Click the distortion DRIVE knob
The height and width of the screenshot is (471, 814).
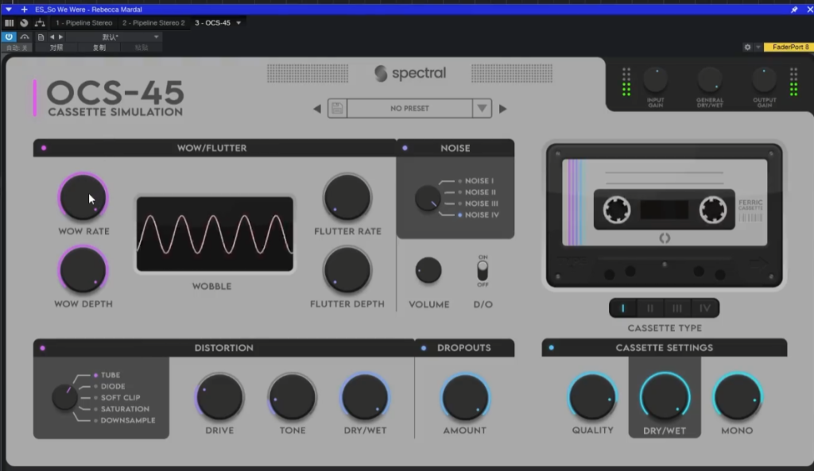[220, 397]
